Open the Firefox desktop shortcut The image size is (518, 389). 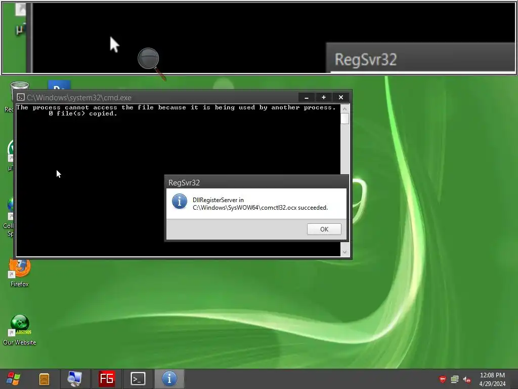(x=20, y=273)
